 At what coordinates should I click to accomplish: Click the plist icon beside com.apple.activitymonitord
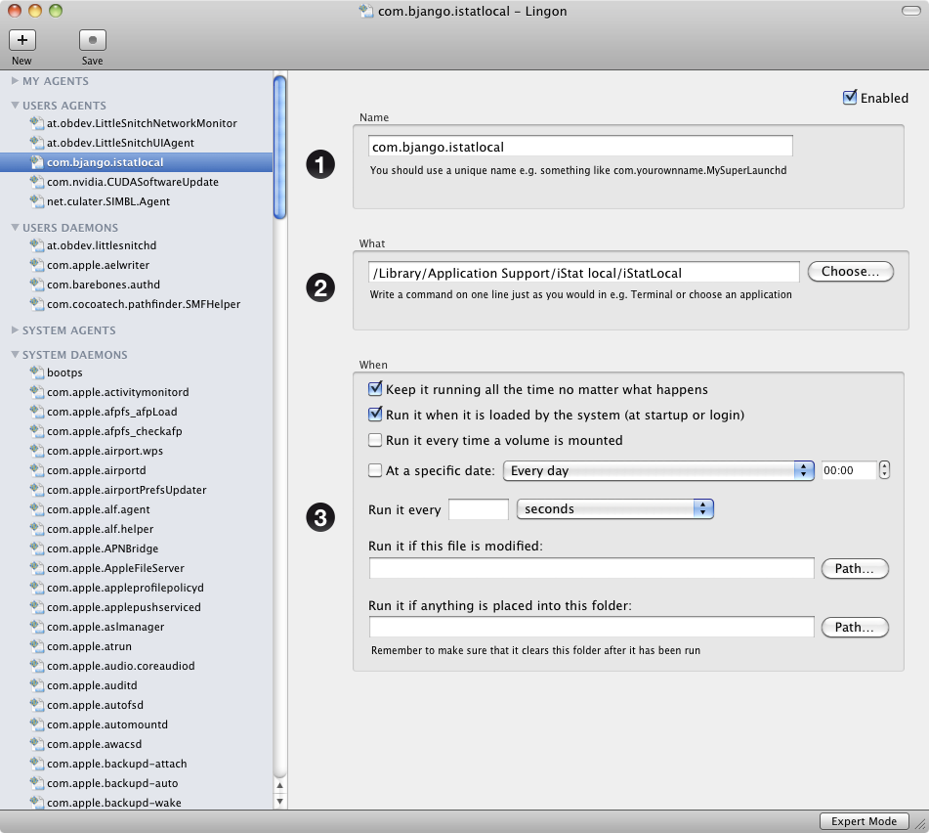(37, 392)
